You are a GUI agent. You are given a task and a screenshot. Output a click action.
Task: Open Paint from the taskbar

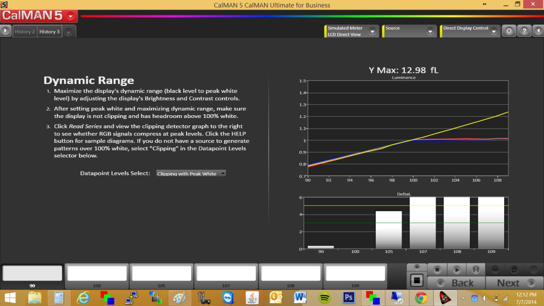(x=180, y=298)
